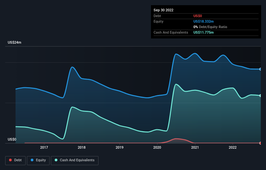Click the US$18.332m Equity value

point(203,21)
